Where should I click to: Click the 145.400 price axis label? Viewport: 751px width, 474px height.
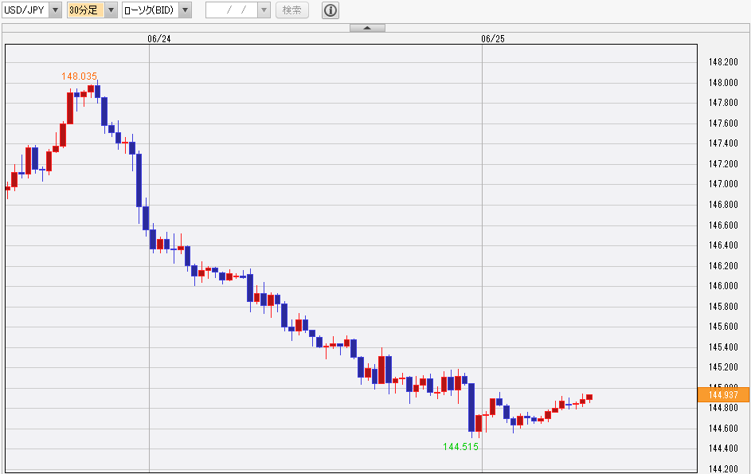pos(723,347)
